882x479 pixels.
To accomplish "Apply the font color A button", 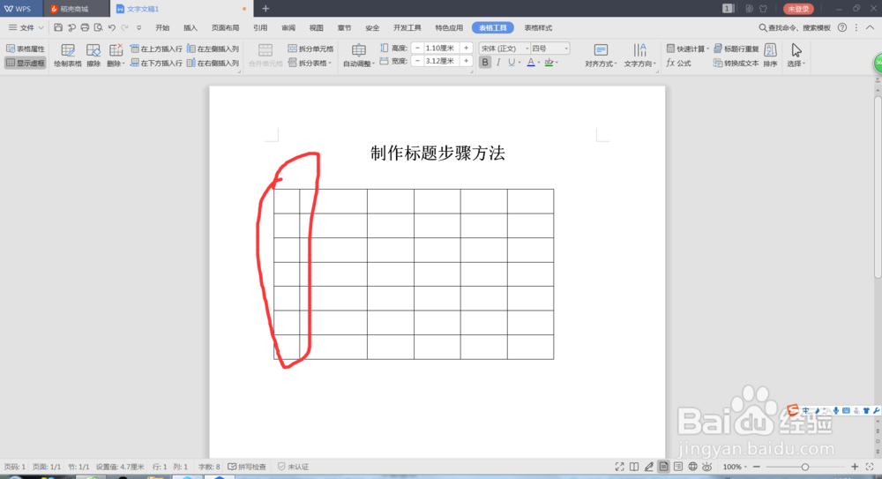I will [x=530, y=63].
